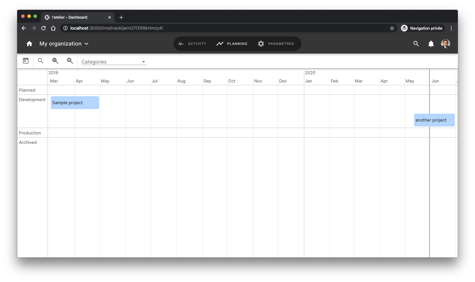475x282 pixels.
Task: Zoom in the timeline
Action: click(x=70, y=61)
